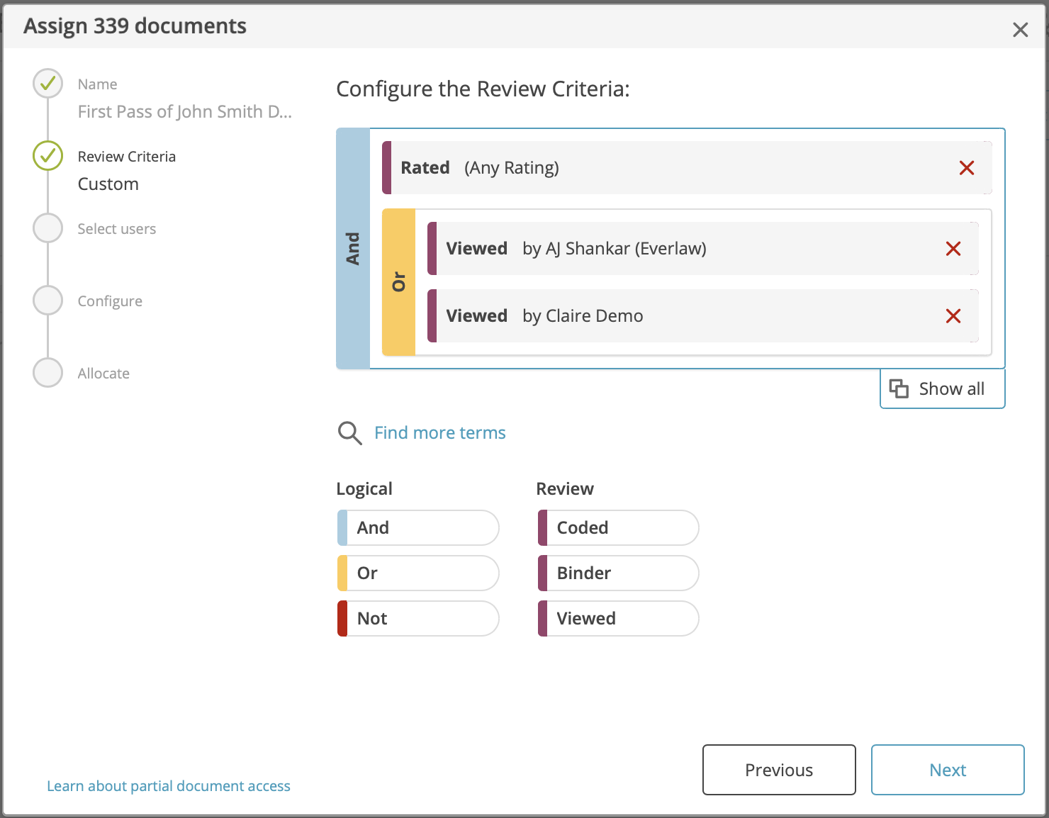
Task: Select the And logical term tile
Action: [x=417, y=527]
